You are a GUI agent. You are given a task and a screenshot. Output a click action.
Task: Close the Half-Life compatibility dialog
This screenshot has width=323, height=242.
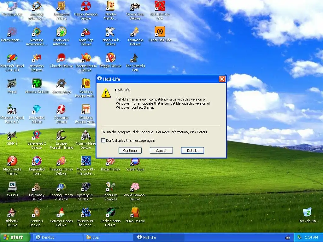tap(222, 79)
